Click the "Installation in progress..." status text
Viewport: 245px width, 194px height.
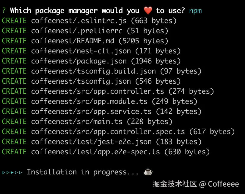point(83,172)
